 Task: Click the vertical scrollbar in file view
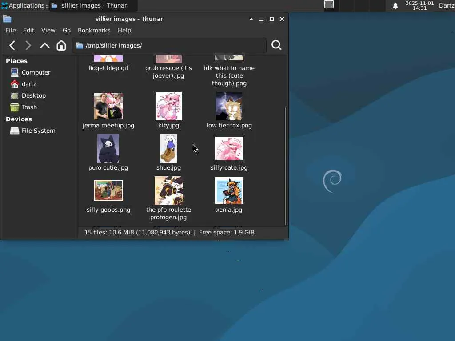tap(285, 165)
